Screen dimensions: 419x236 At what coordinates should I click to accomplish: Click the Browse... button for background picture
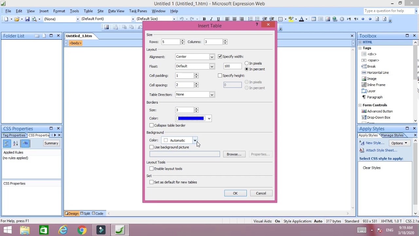tap(234, 154)
